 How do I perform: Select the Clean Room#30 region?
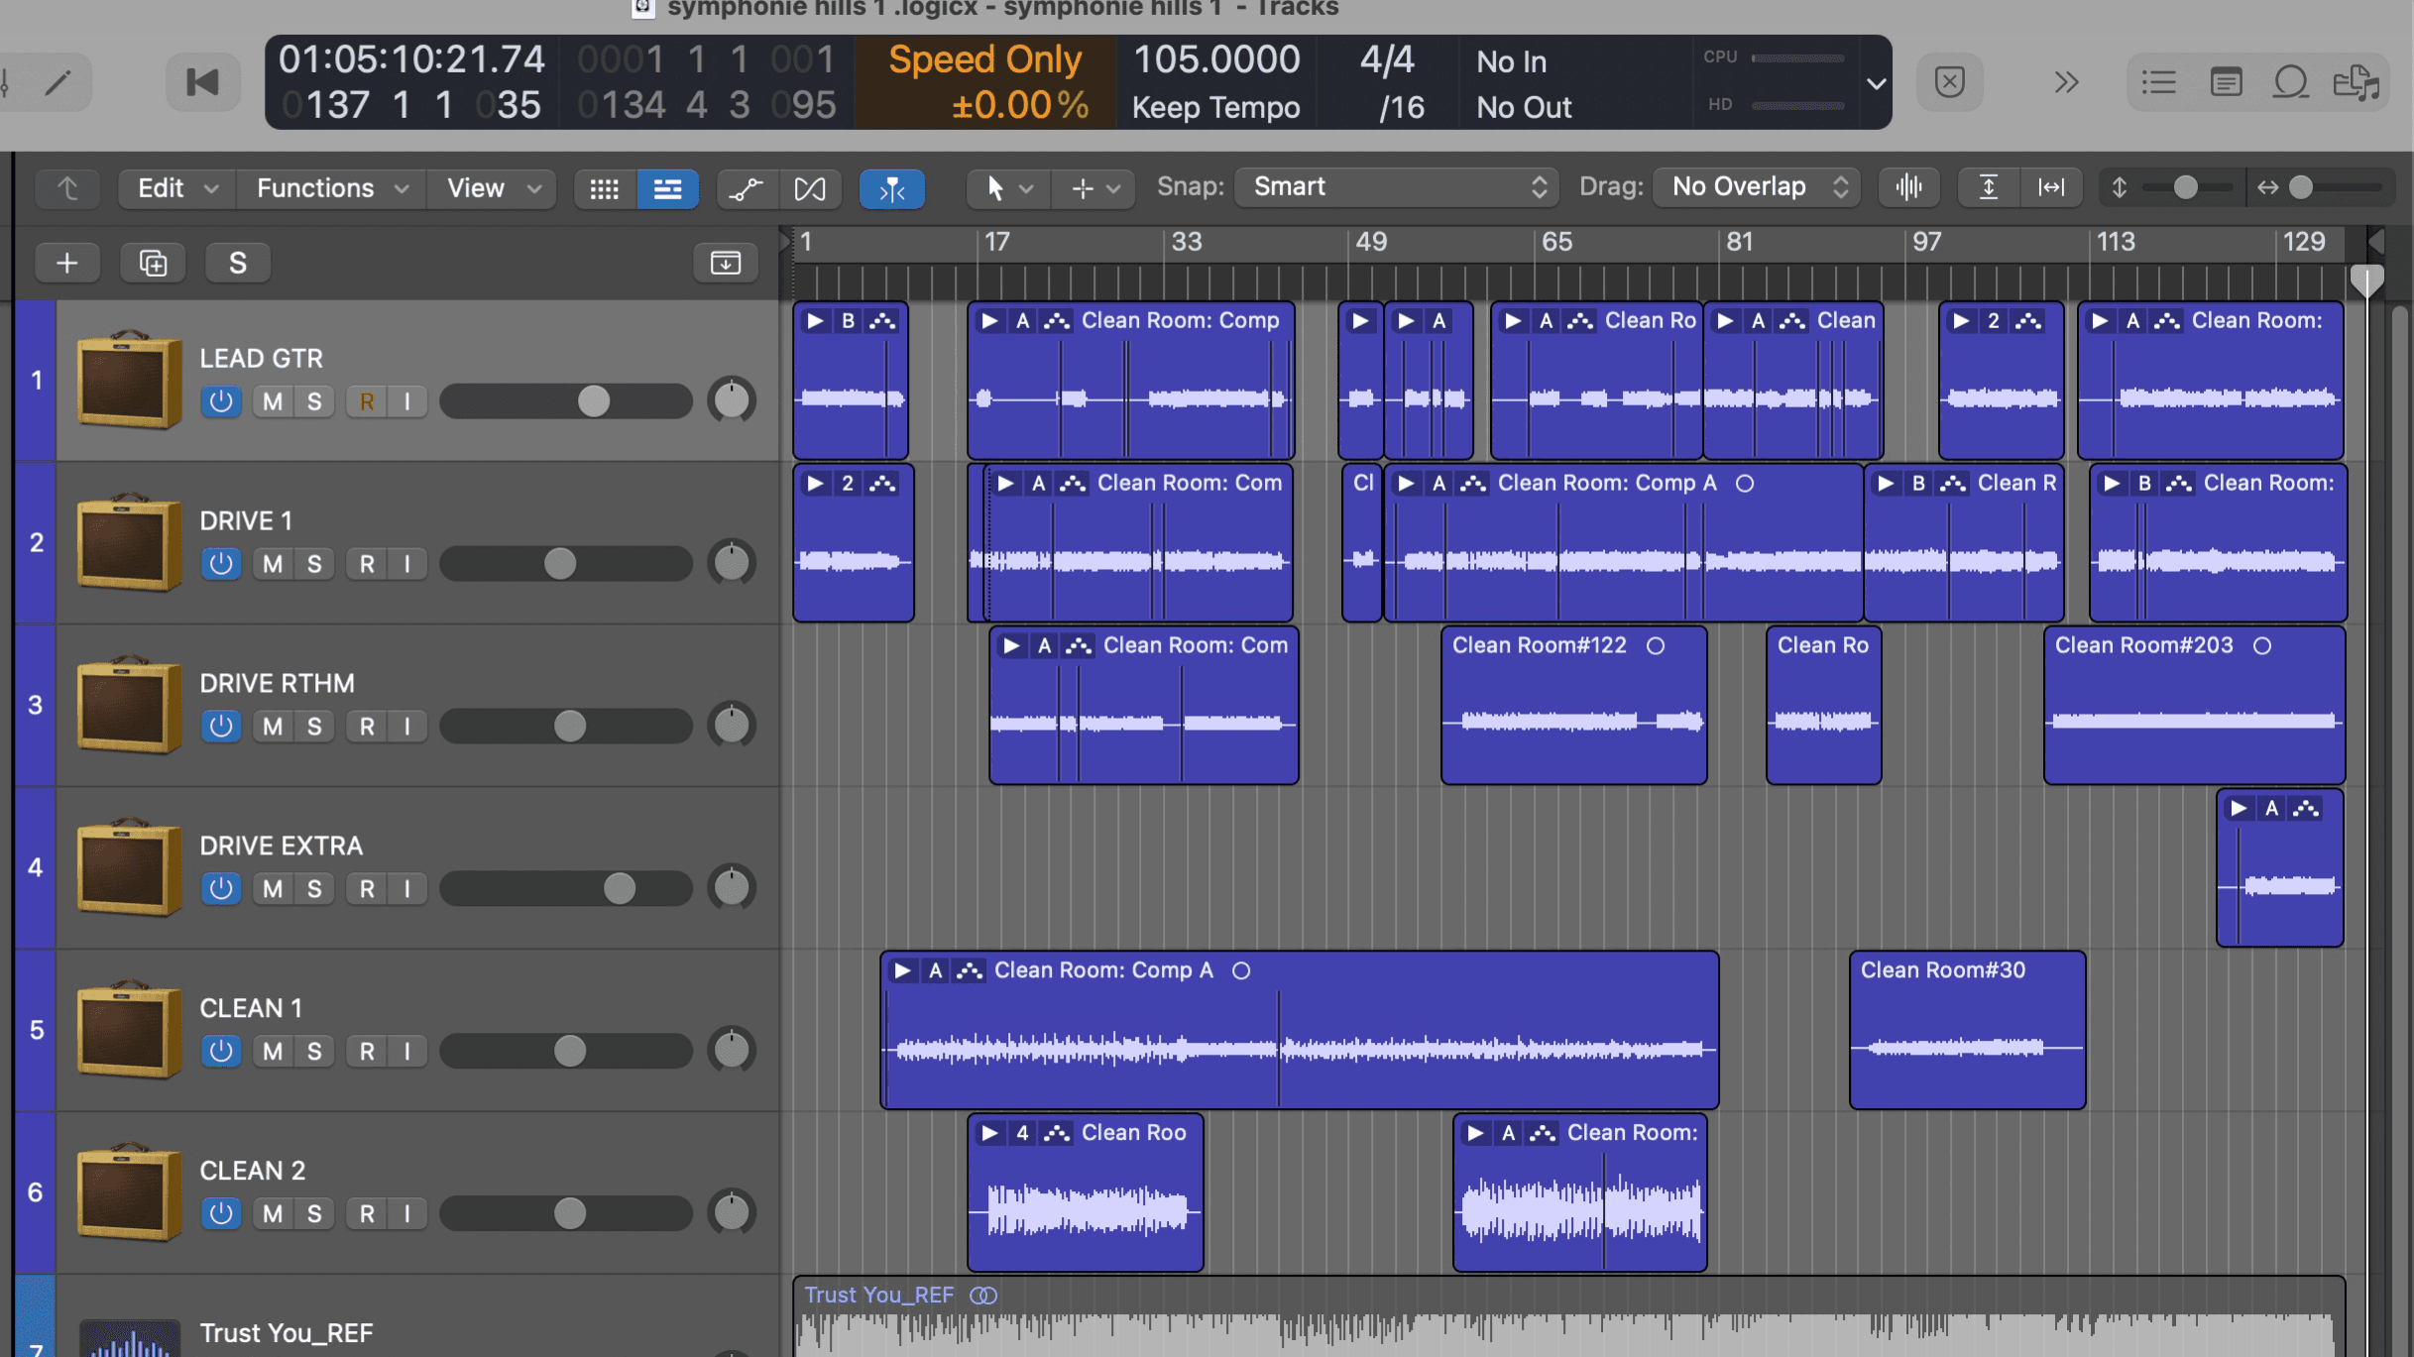point(1967,1030)
